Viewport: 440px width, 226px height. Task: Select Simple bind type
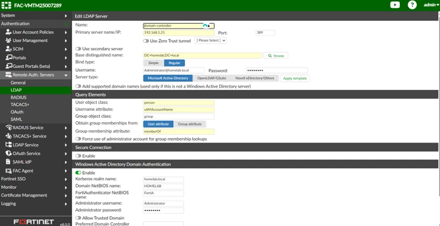point(153,63)
